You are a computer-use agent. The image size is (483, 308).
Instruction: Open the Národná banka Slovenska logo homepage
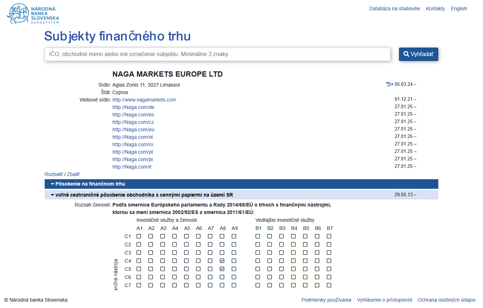tap(33, 13)
